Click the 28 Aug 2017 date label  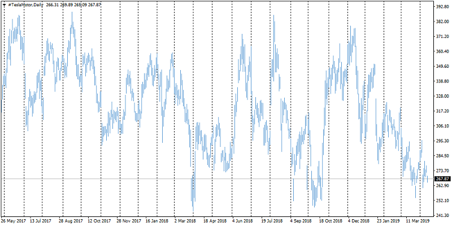[x=71, y=220]
